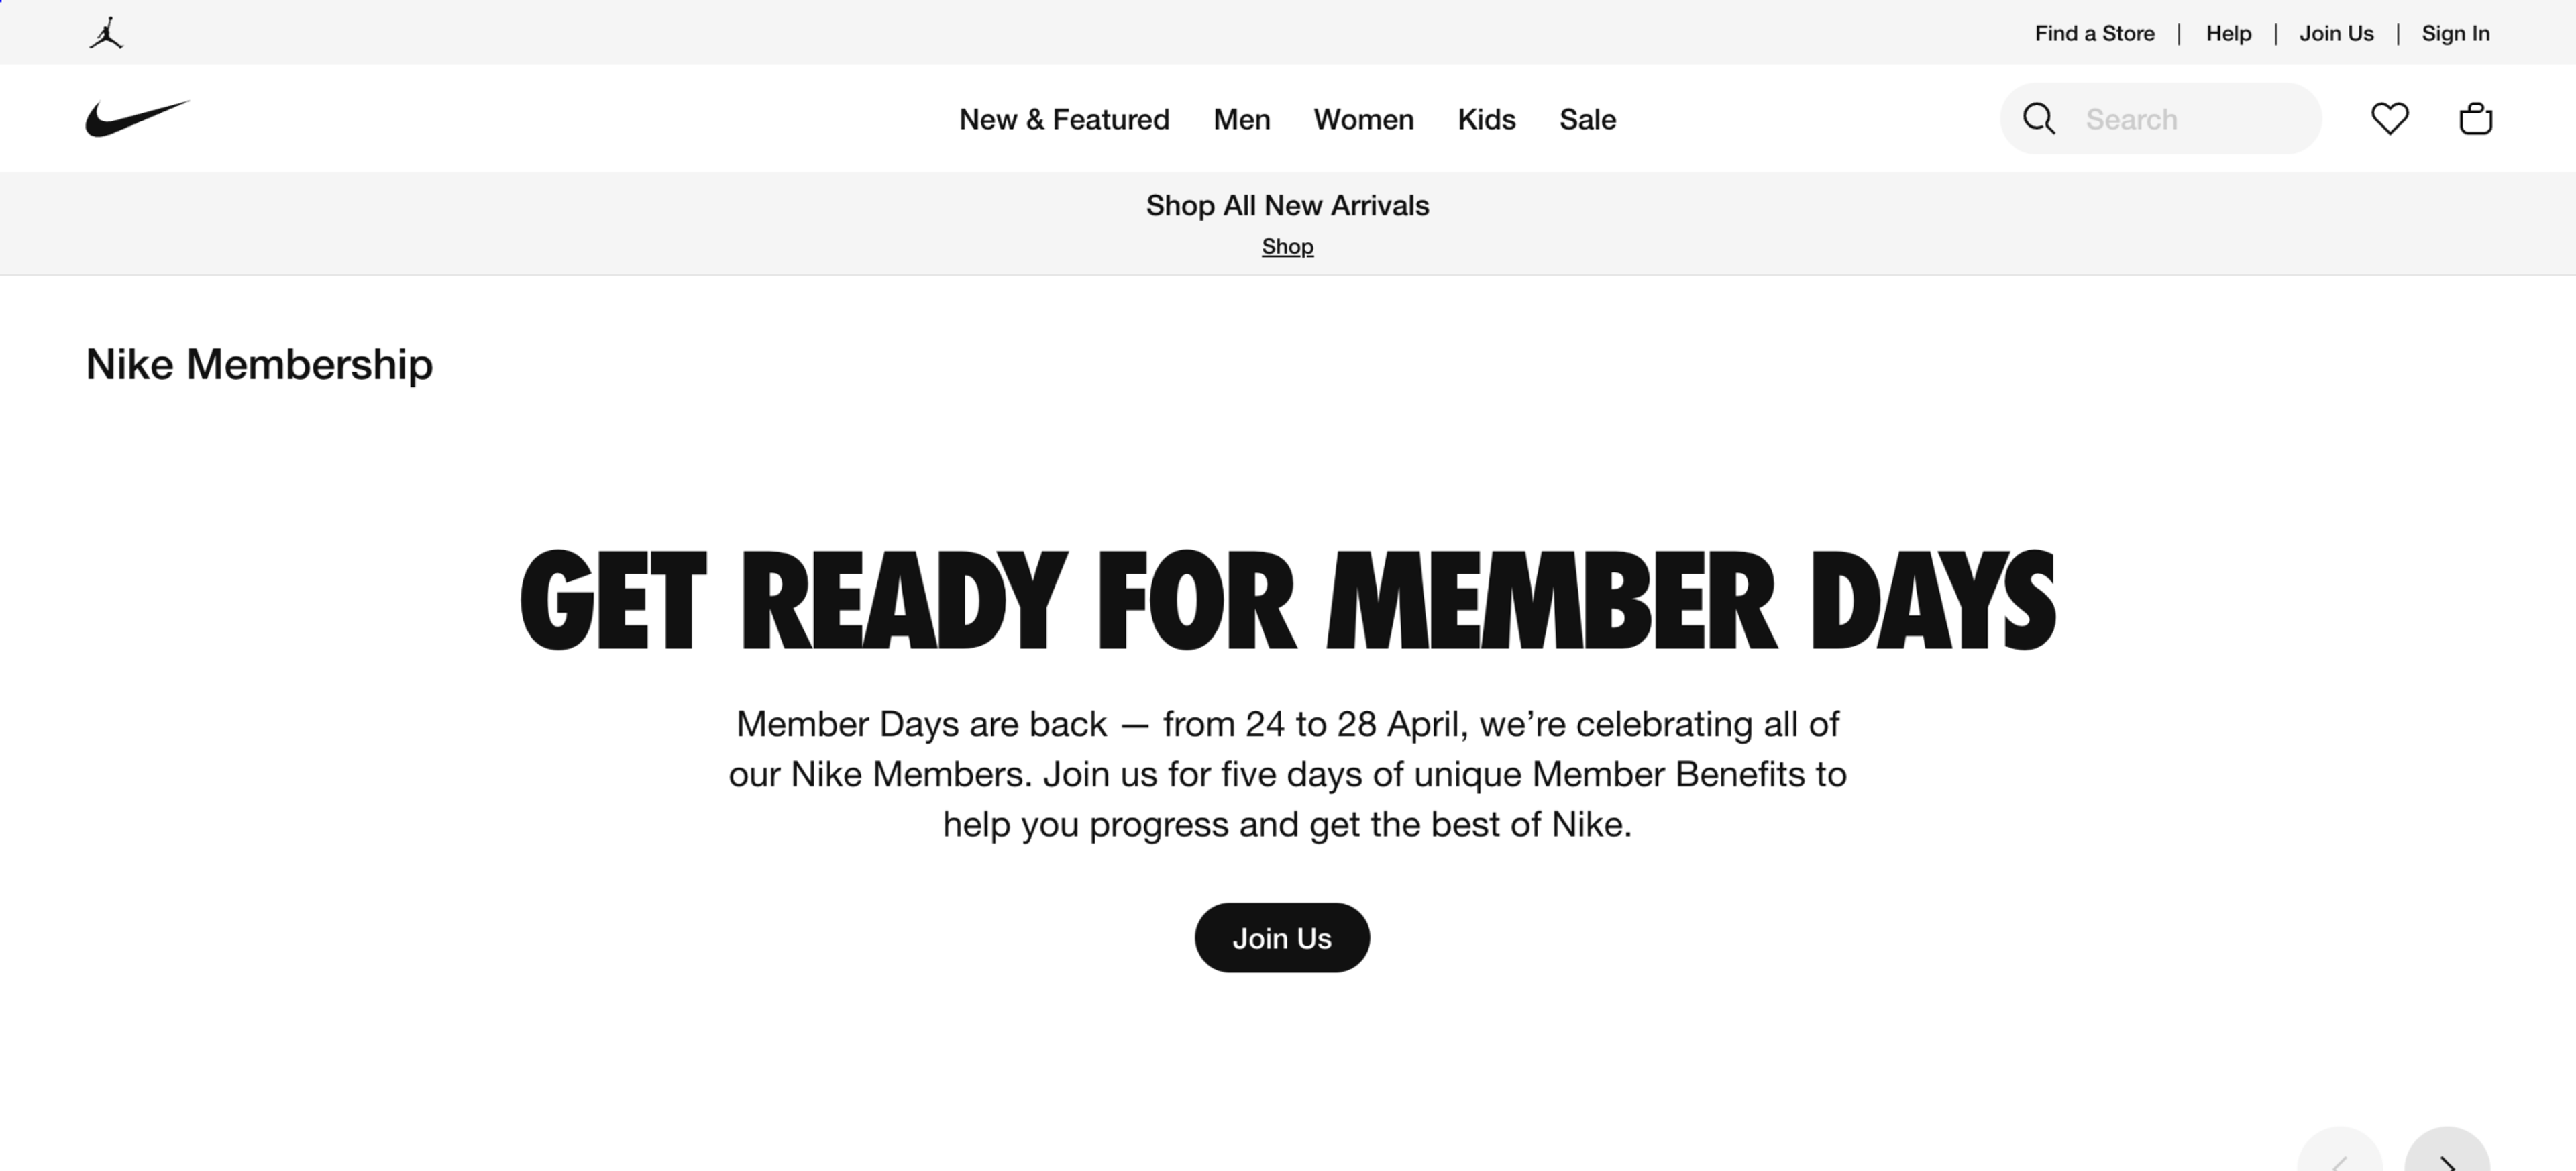Browse the Women section
The image size is (2576, 1171).
[1364, 119]
